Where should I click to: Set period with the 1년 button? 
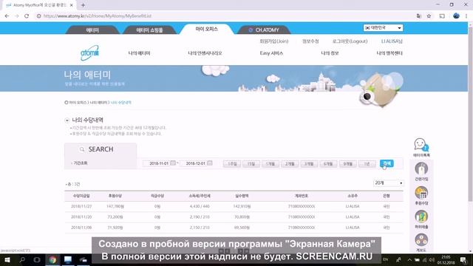(x=367, y=164)
